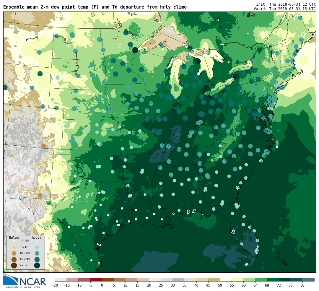This screenshot has height=291, width=319.
Task: Click the colorbar swatch between 68 and 72
Action: [273, 279]
